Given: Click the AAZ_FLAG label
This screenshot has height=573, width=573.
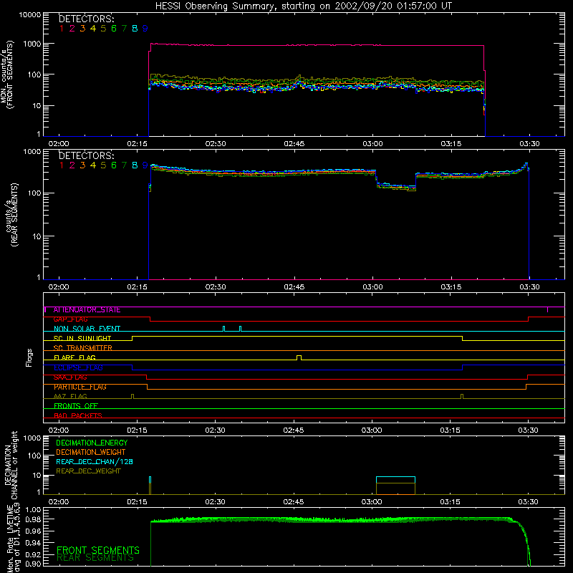Looking at the screenshot, I should pos(70,396).
